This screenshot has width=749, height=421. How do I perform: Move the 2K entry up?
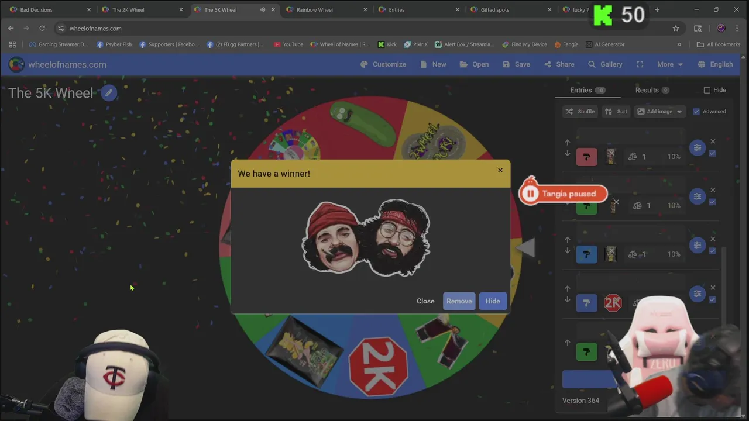(x=567, y=288)
